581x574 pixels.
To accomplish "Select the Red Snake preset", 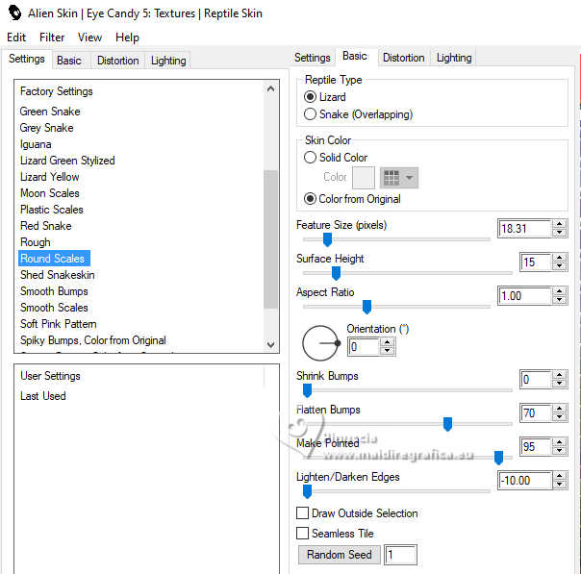I will click(x=46, y=226).
